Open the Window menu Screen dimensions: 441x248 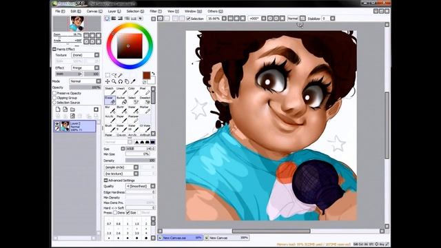coord(193,11)
